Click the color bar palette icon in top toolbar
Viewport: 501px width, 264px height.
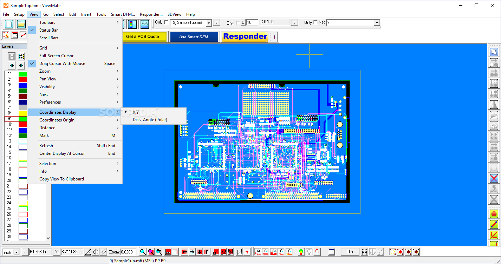click(x=132, y=24)
